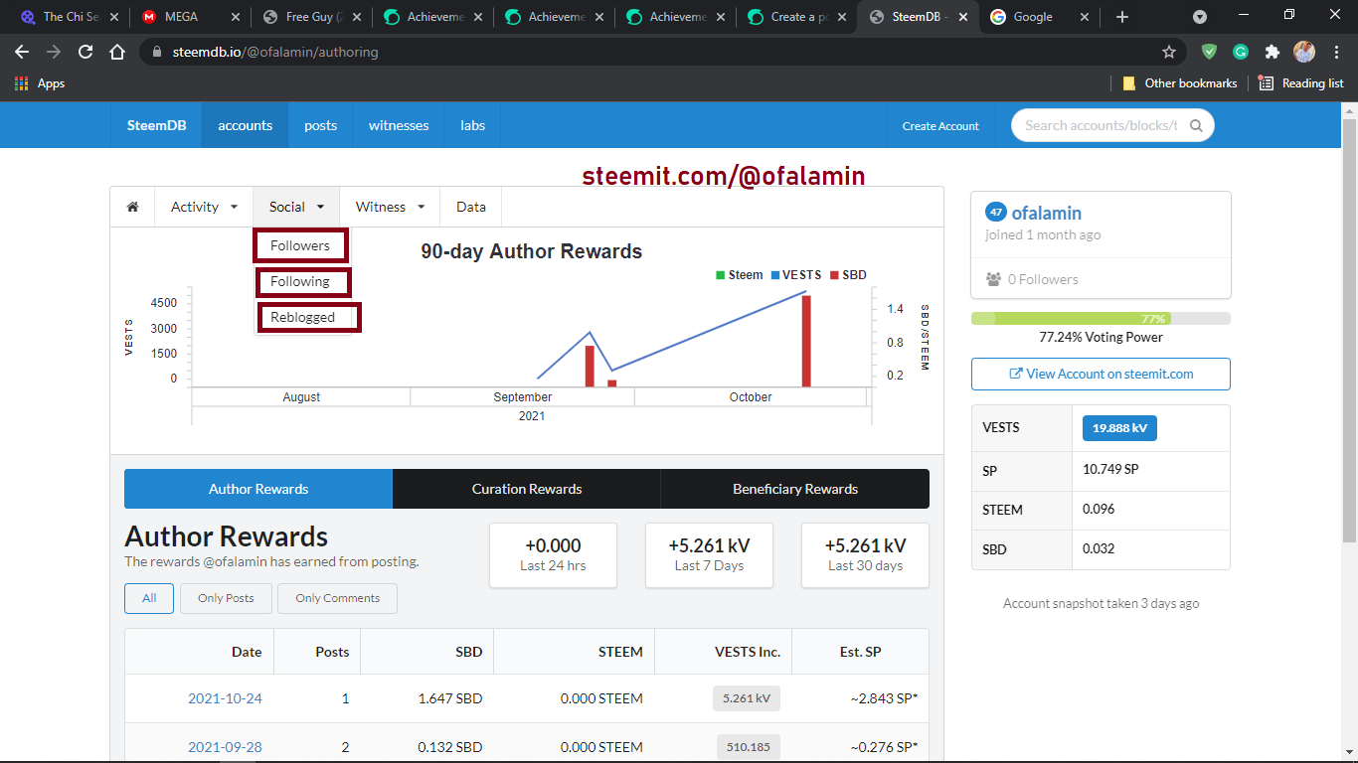Close The Chi Se tab
Screen dimensions: 1358x763
click(x=113, y=17)
